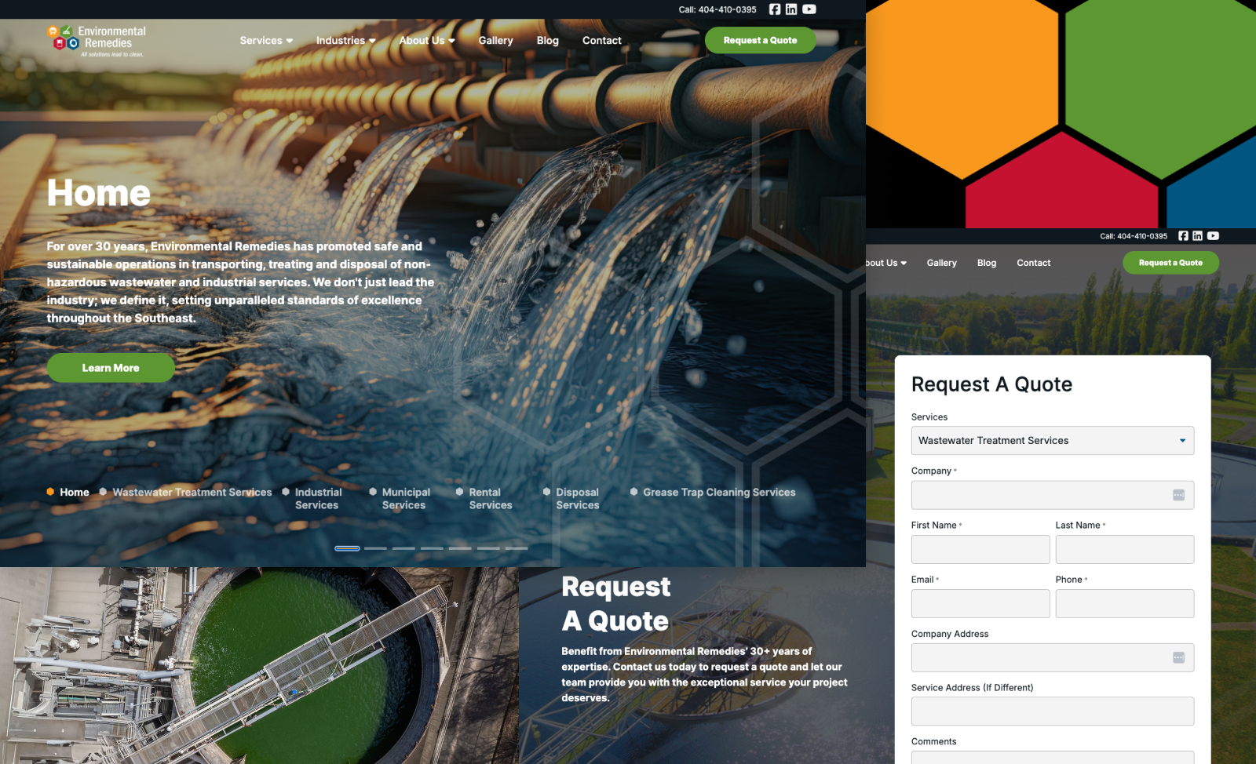1256x764 pixels.
Task: Click the Facebook icon above the quote form page
Action: tap(1183, 236)
